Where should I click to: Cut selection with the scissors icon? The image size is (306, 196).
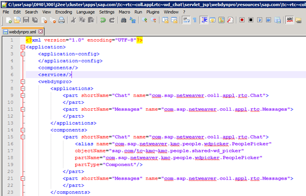74,20
